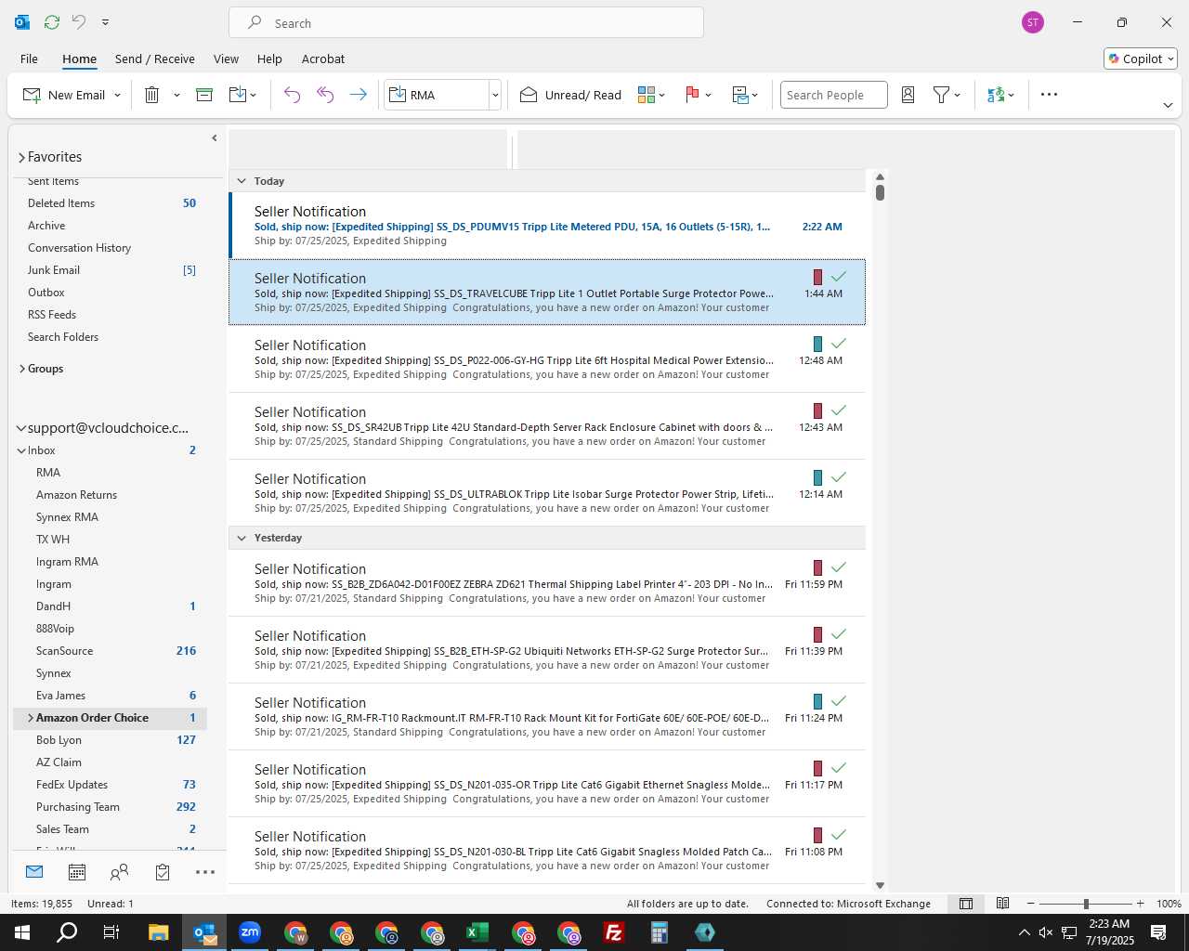Click the Rules envelope icon in ribbon

tap(740, 95)
